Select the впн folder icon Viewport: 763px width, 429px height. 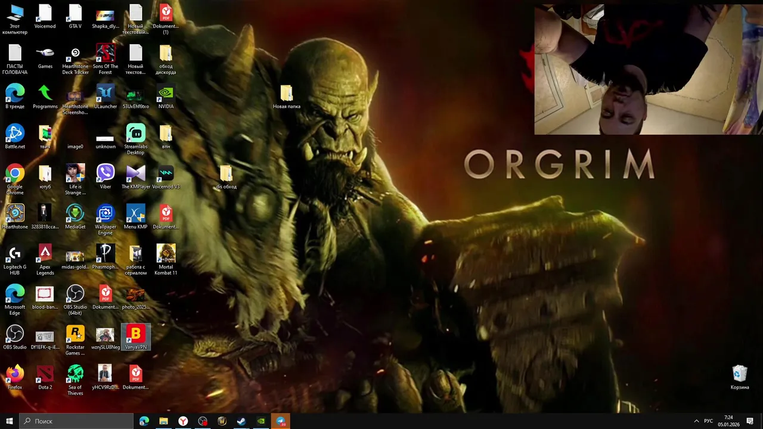[166, 136]
